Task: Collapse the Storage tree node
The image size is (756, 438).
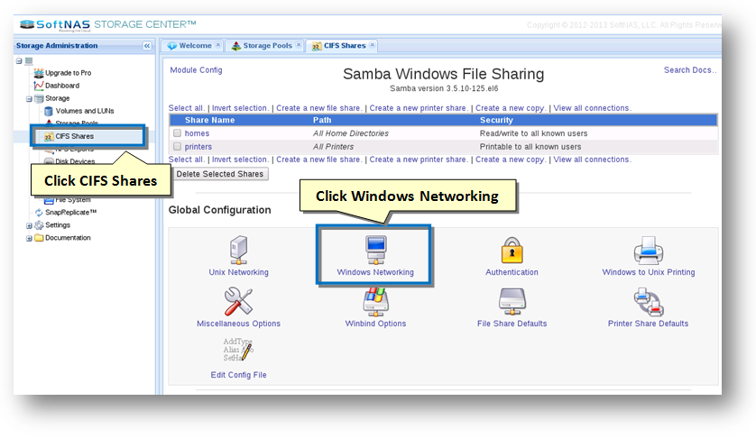Action: pyautogui.click(x=29, y=99)
